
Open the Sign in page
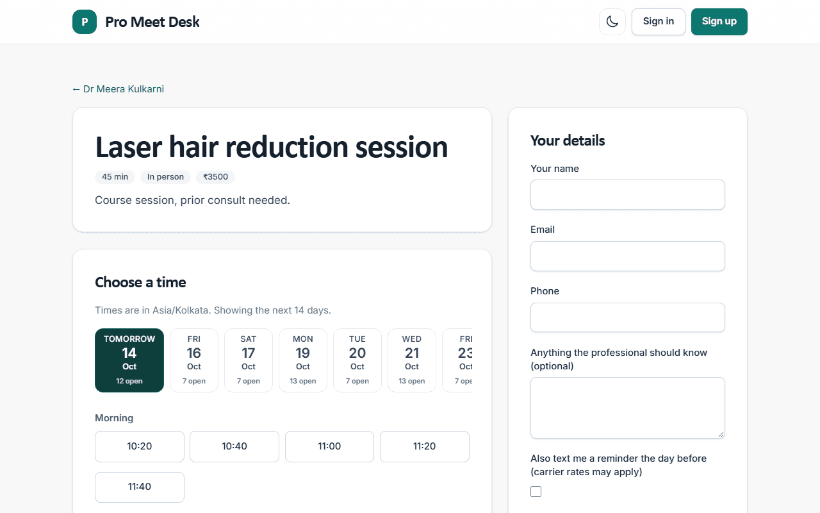click(x=659, y=22)
